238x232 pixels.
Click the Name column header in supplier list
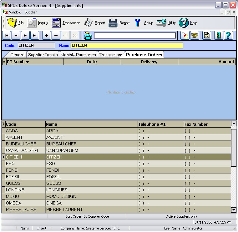pyautogui.click(x=92, y=124)
